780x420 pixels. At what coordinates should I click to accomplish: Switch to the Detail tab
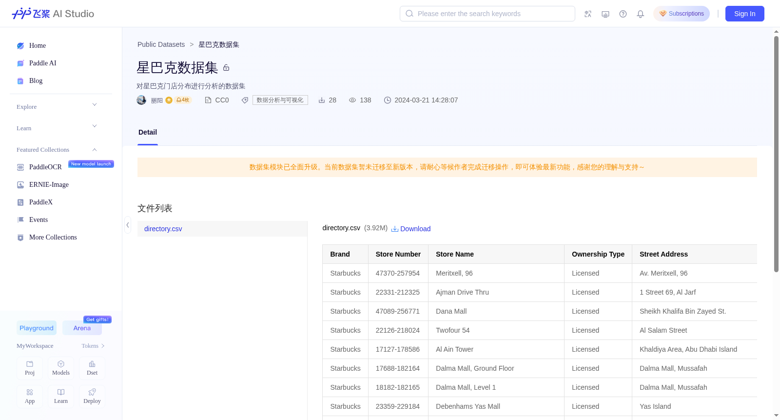(x=148, y=133)
